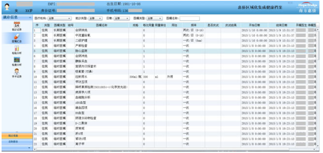This screenshot has width=323, height=153.
Task: Open 手术记录 doctor icon
Action: point(17,72)
